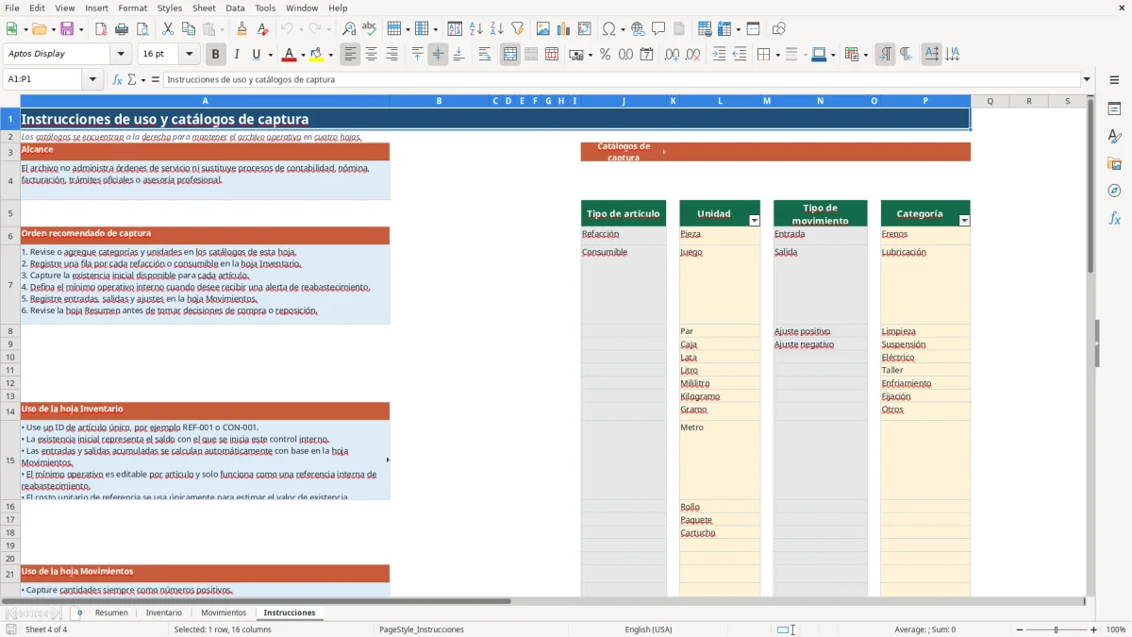1132x637 pixels.
Task: Expand the Name Box dropdown
Action: (92, 79)
